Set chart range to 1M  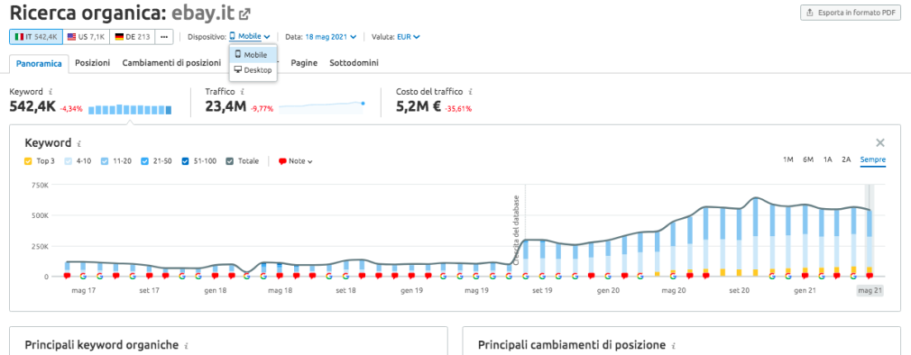click(787, 159)
